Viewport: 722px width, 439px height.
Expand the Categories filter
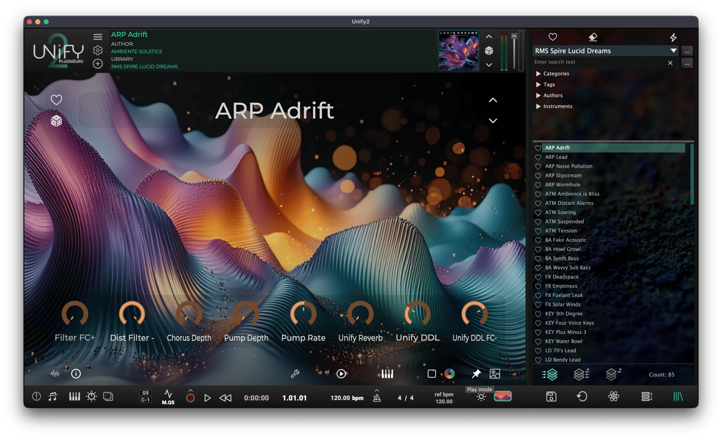click(538, 74)
